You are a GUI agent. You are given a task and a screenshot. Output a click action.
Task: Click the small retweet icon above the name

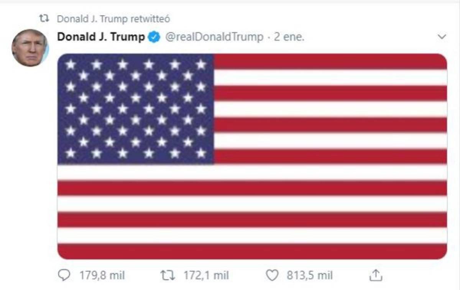click(x=45, y=18)
